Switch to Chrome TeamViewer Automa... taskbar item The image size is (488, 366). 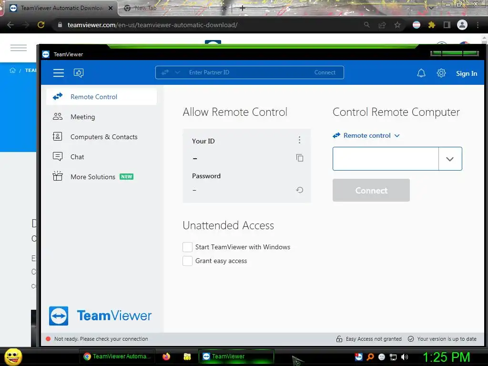click(117, 356)
